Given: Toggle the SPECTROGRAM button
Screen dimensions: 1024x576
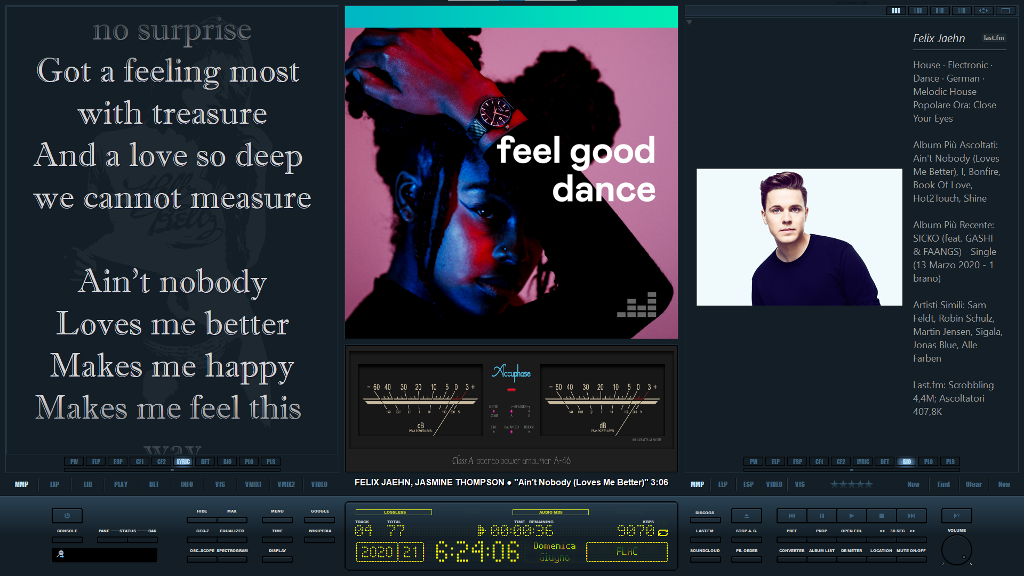Looking at the screenshot, I should [232, 559].
